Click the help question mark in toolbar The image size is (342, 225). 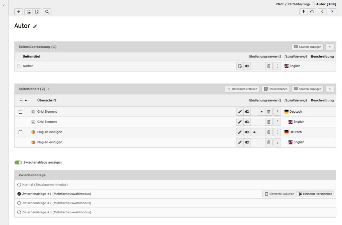coord(332,12)
